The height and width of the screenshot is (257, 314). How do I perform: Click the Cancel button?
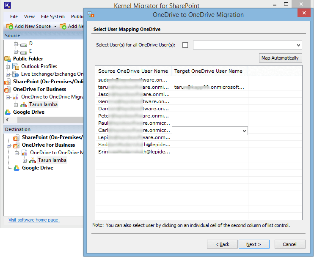coord(290,244)
